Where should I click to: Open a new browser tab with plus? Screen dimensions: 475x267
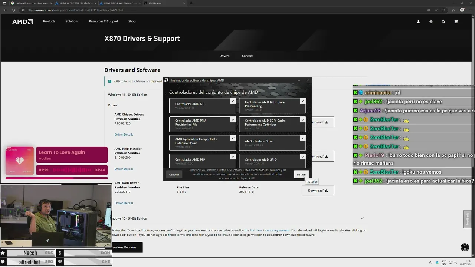(191, 3)
